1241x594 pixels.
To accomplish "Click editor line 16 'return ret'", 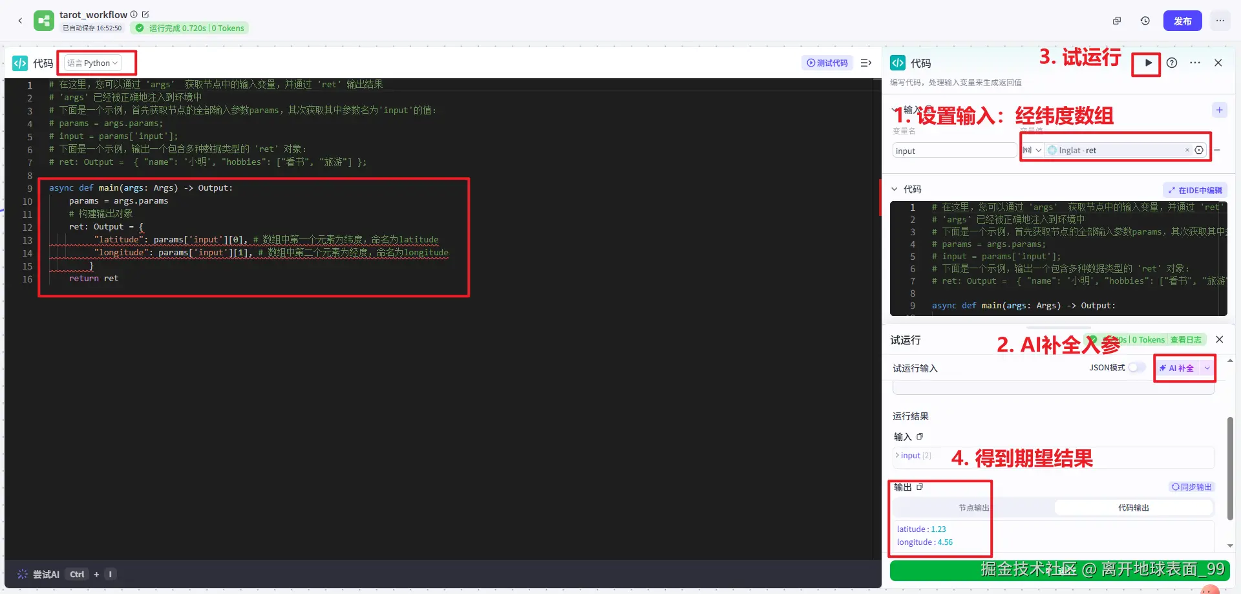I will coord(94,279).
